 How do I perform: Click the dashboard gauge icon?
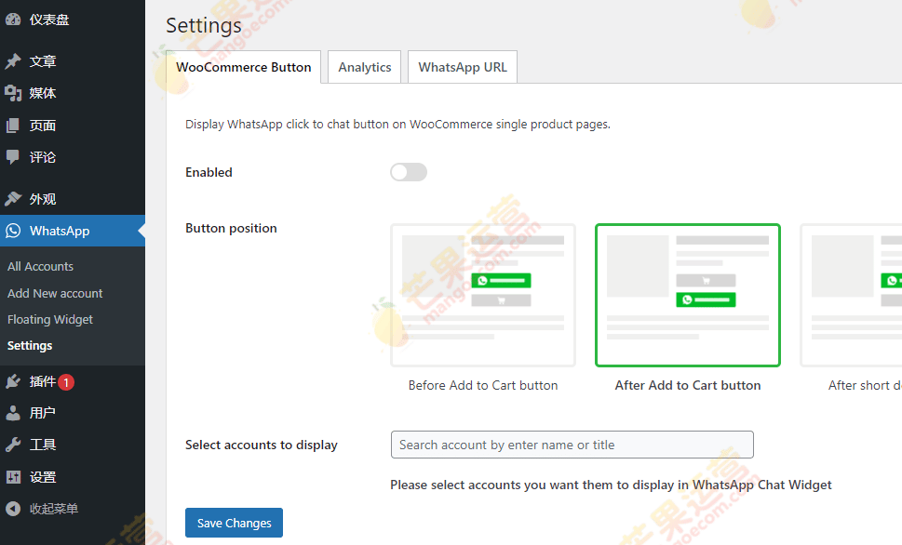(13, 20)
